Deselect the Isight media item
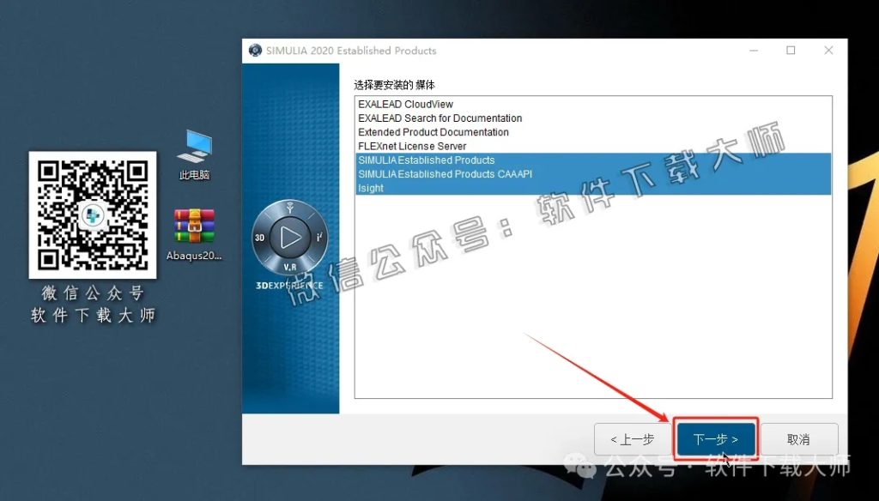The image size is (879, 501). (370, 188)
